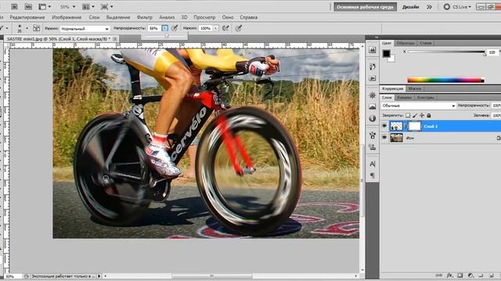The image size is (501, 281).
Task: Click the foreground black color swatch
Action: 386,54
